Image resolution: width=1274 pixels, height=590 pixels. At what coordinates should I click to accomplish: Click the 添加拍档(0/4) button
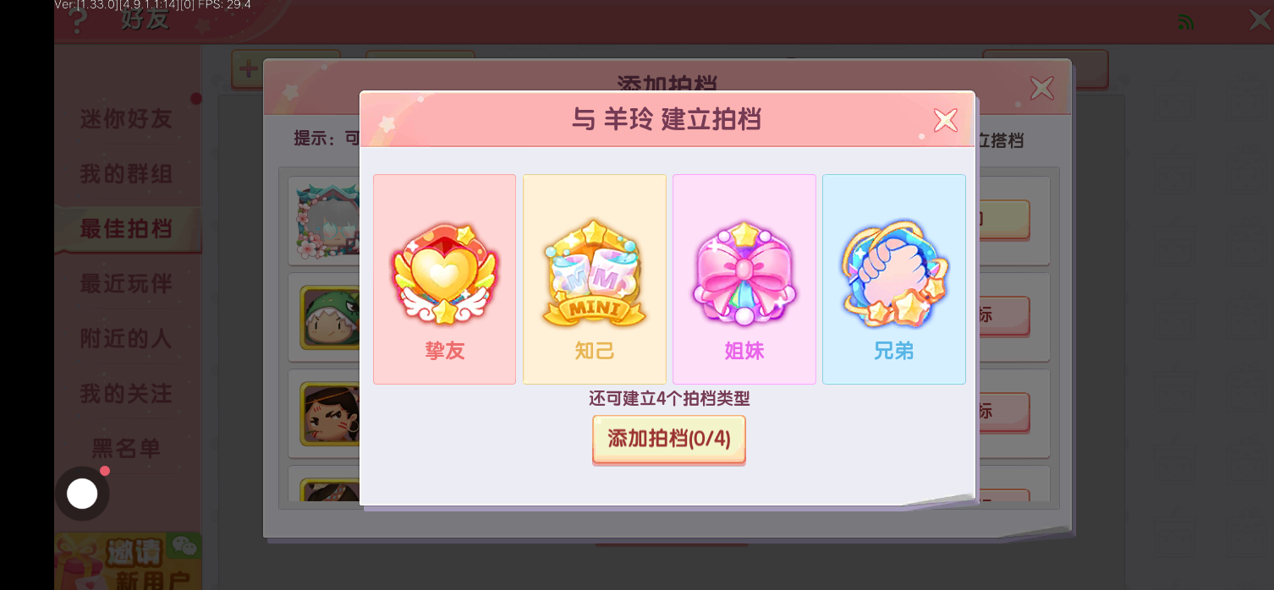668,440
